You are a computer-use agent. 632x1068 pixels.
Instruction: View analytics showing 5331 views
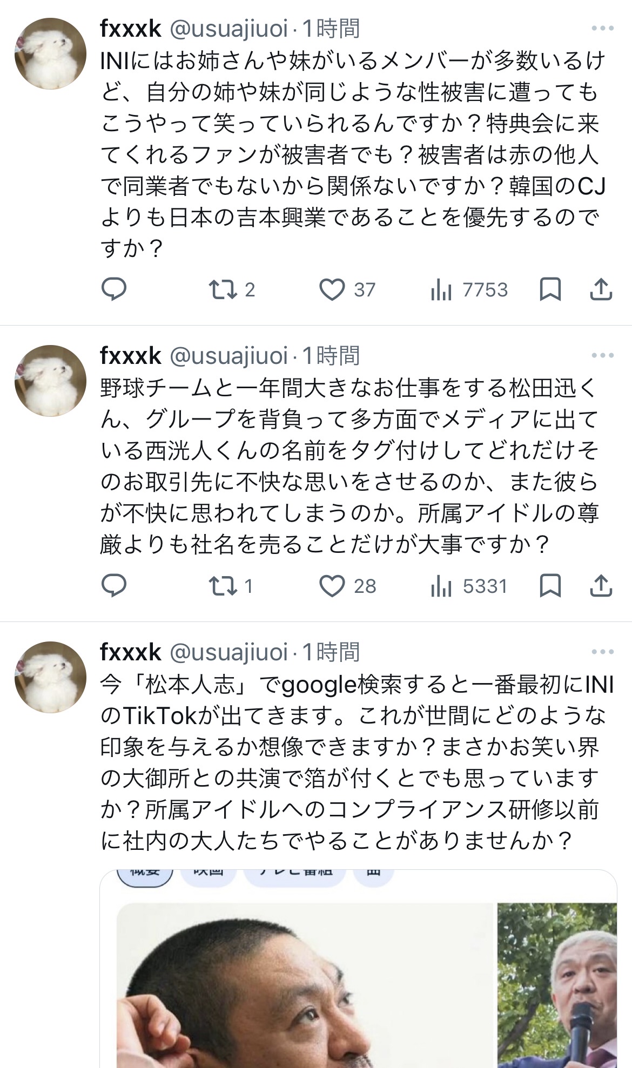tap(441, 586)
